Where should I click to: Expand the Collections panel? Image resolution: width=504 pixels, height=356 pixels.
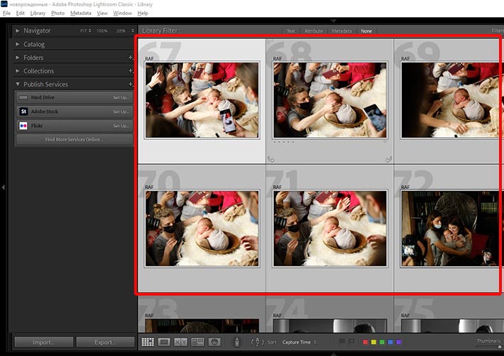[x=18, y=70]
